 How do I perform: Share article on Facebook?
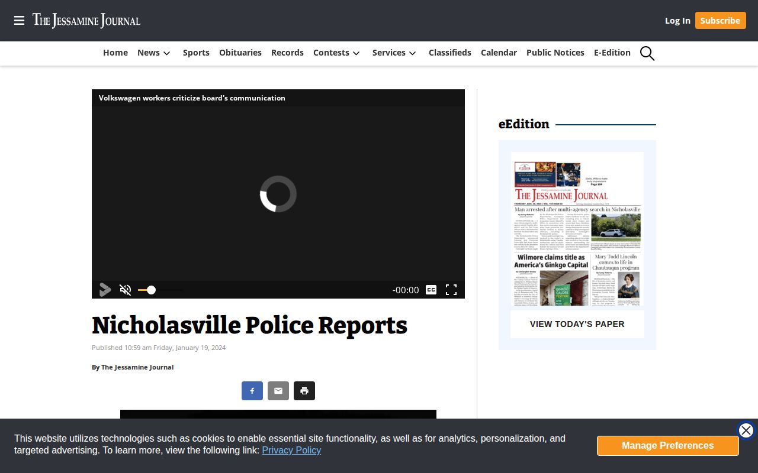pos(252,391)
